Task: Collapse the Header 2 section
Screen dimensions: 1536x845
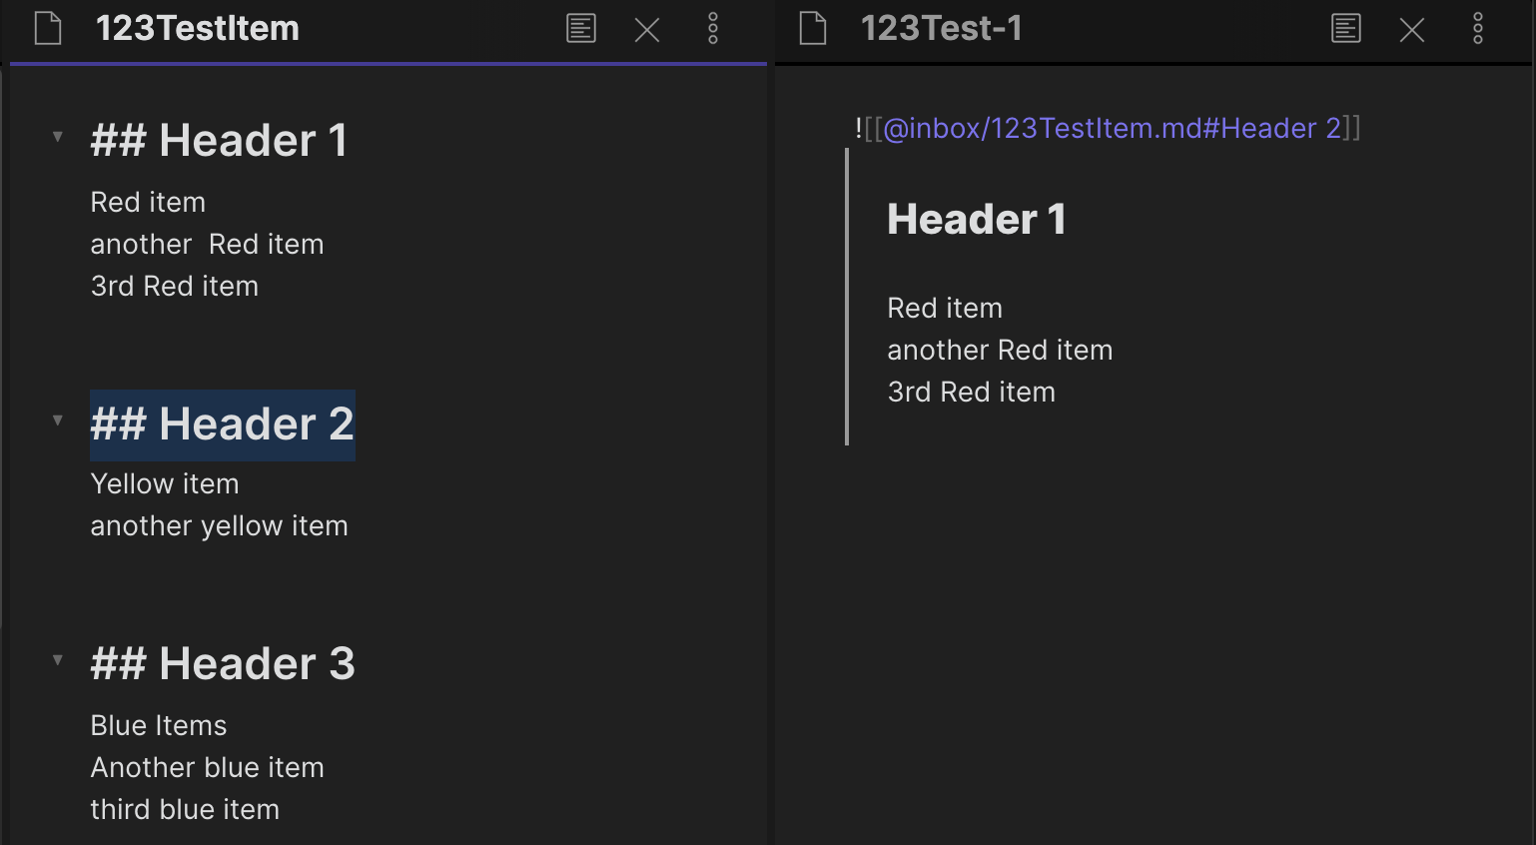Action: pyautogui.click(x=57, y=422)
